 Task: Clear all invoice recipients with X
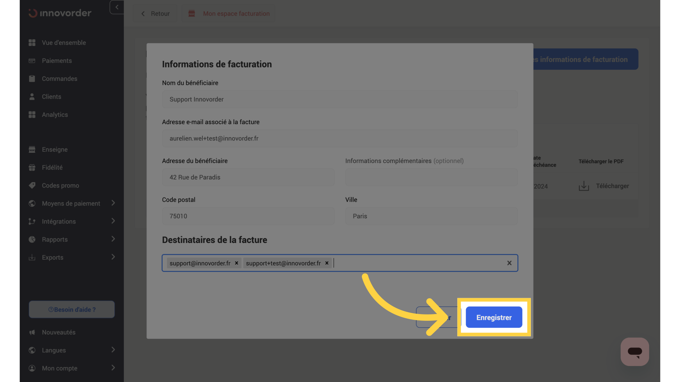509,263
